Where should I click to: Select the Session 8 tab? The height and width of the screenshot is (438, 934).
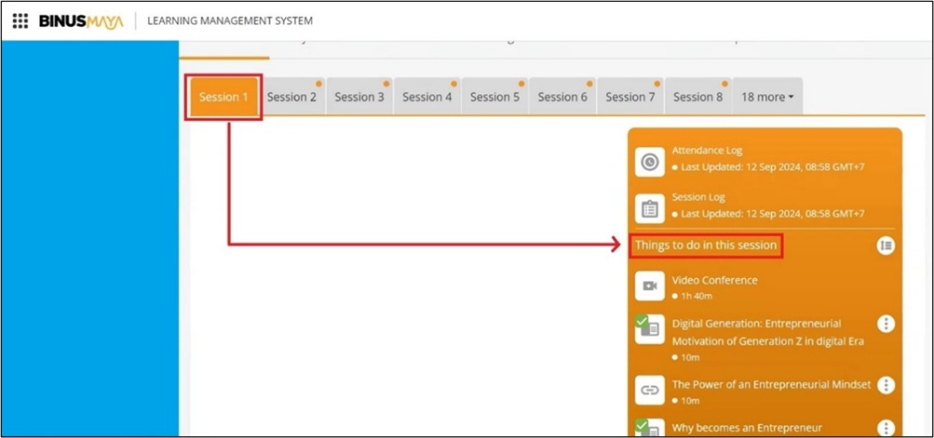coord(697,97)
